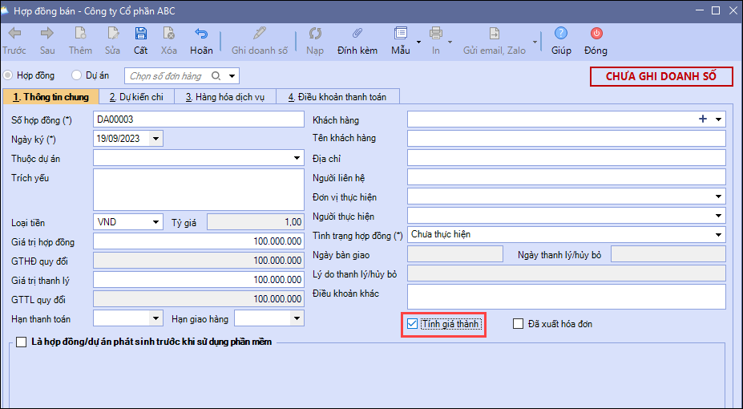Open the Loại tiền currency dropdown
Image resolution: width=743 pixels, height=409 pixels.
point(155,221)
